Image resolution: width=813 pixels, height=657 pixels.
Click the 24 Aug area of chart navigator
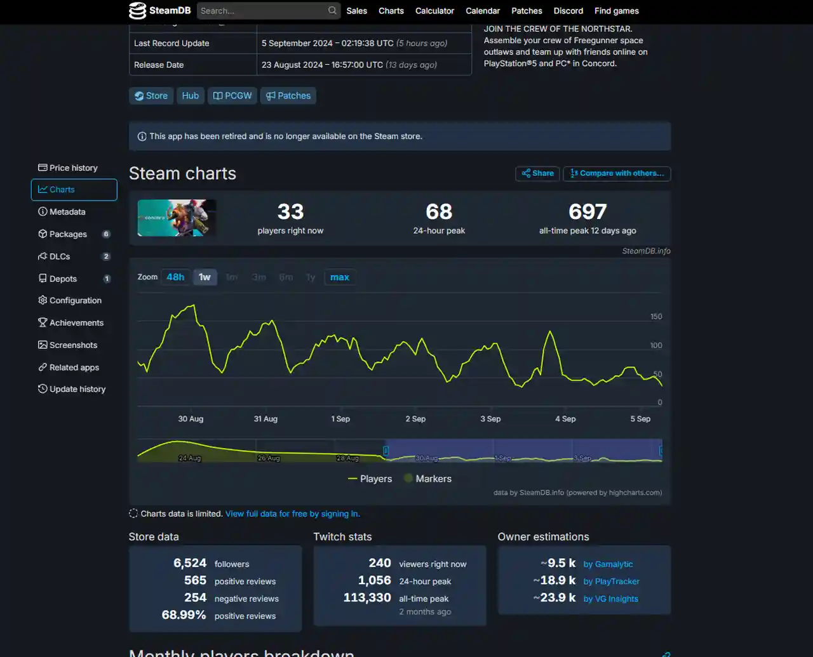[189, 458]
